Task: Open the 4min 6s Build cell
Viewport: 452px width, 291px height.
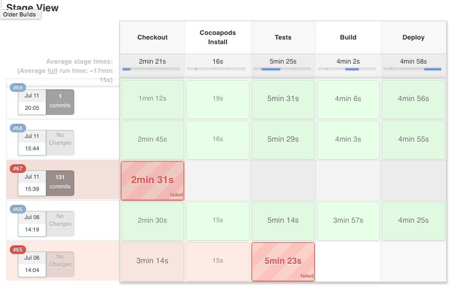Action: click(348, 100)
